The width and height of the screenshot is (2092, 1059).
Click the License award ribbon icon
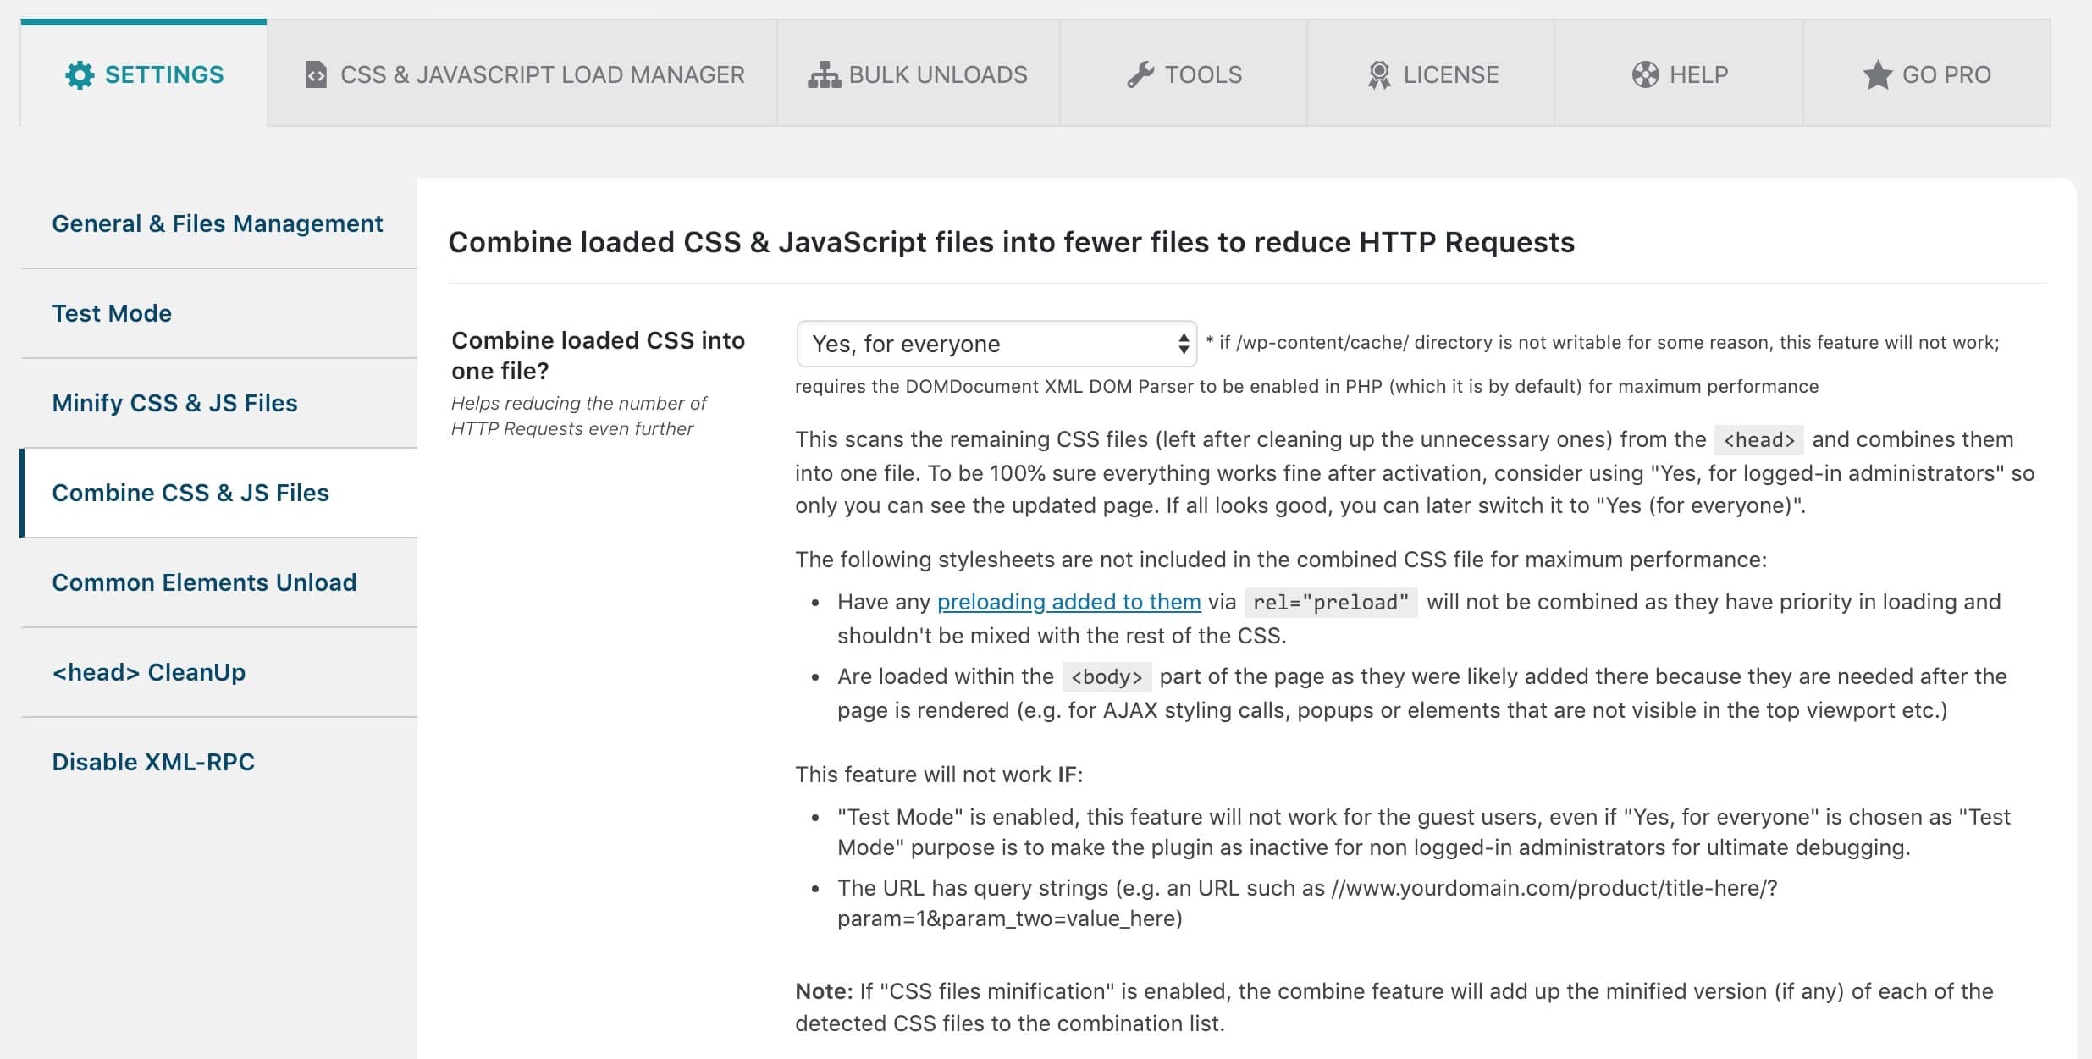[1379, 75]
